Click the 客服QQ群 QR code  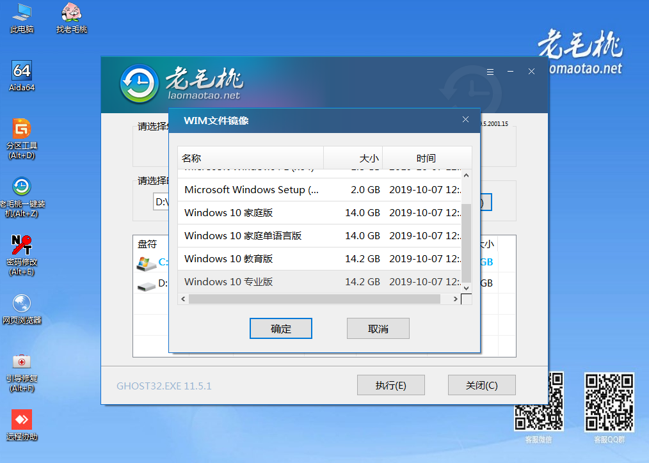[x=609, y=402]
